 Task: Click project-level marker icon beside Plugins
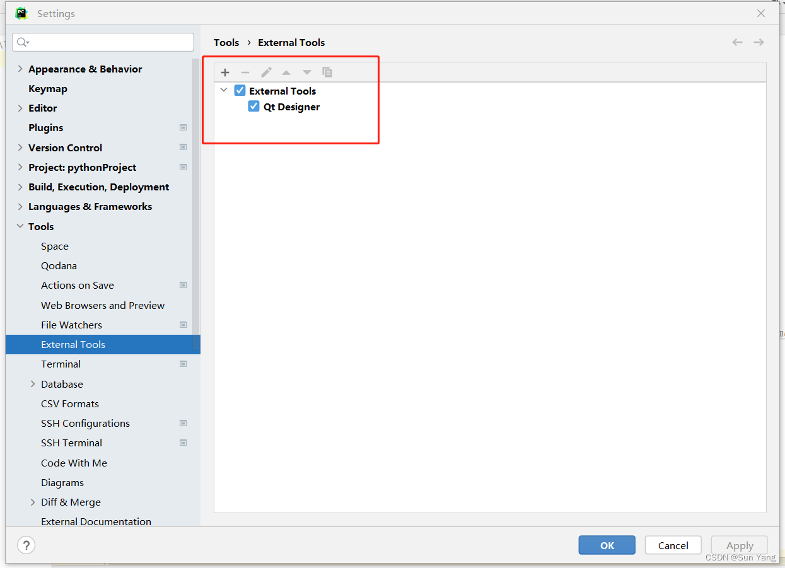183,128
